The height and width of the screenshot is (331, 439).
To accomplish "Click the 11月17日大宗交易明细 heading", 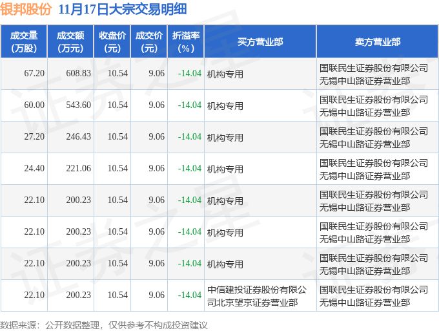I will 123,9.
